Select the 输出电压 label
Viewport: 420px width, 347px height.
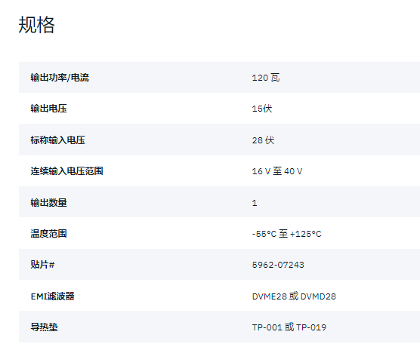[x=49, y=109]
